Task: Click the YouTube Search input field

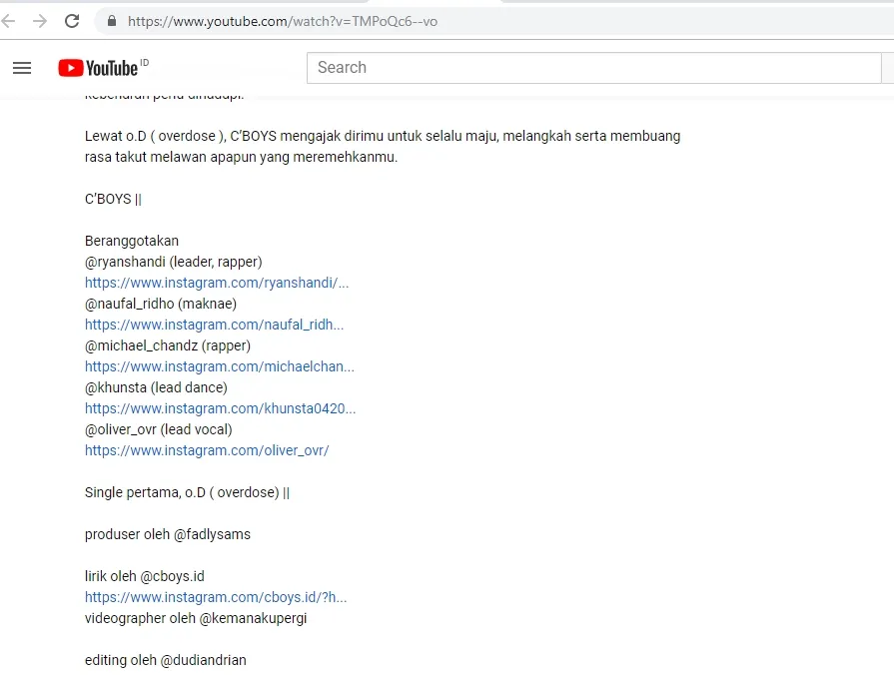Action: click(594, 68)
